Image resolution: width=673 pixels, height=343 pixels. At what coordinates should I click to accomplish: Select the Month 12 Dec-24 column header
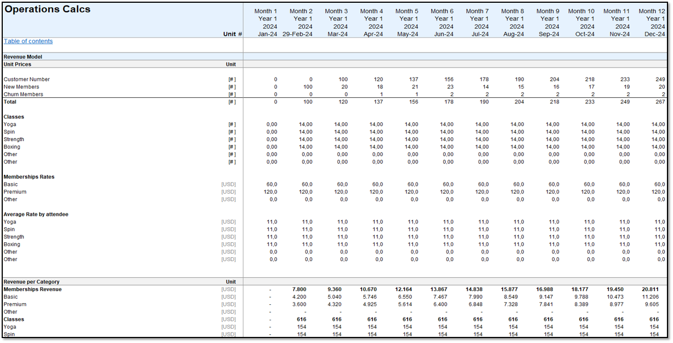[651, 22]
